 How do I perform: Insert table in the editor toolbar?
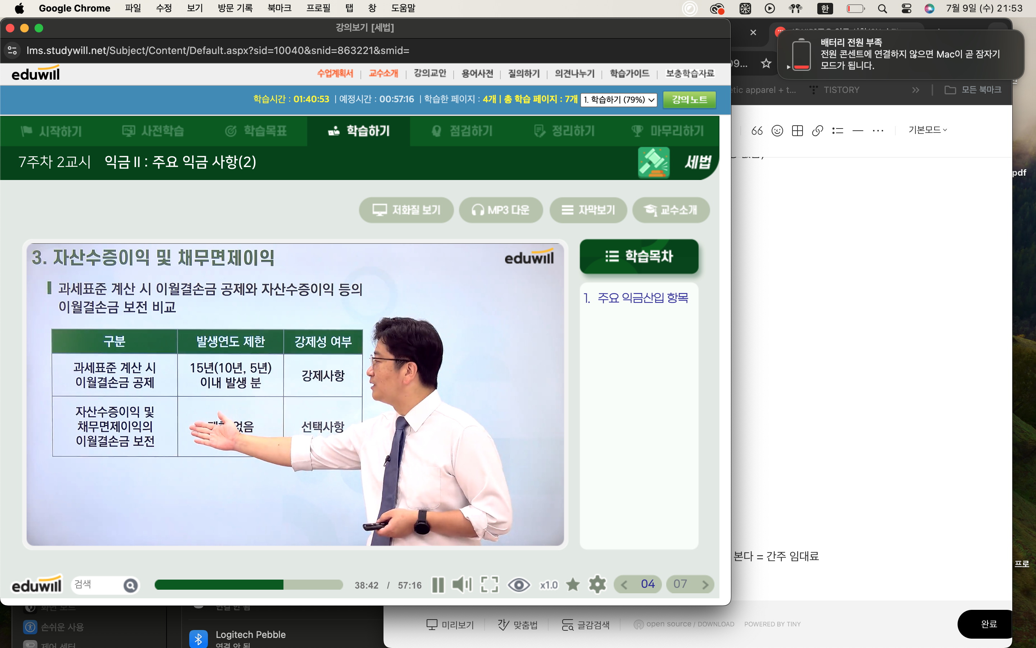pos(797,130)
